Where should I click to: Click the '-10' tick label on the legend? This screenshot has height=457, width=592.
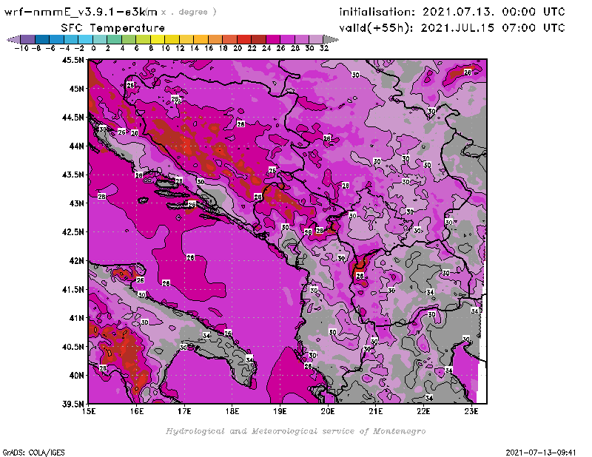tap(21, 48)
